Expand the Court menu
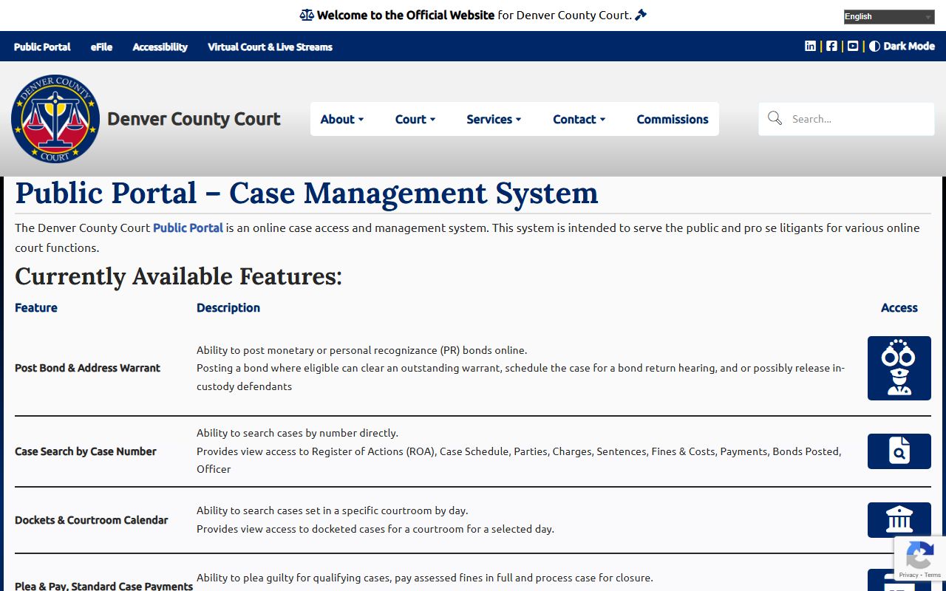The width and height of the screenshot is (946, 591). pyautogui.click(x=415, y=119)
